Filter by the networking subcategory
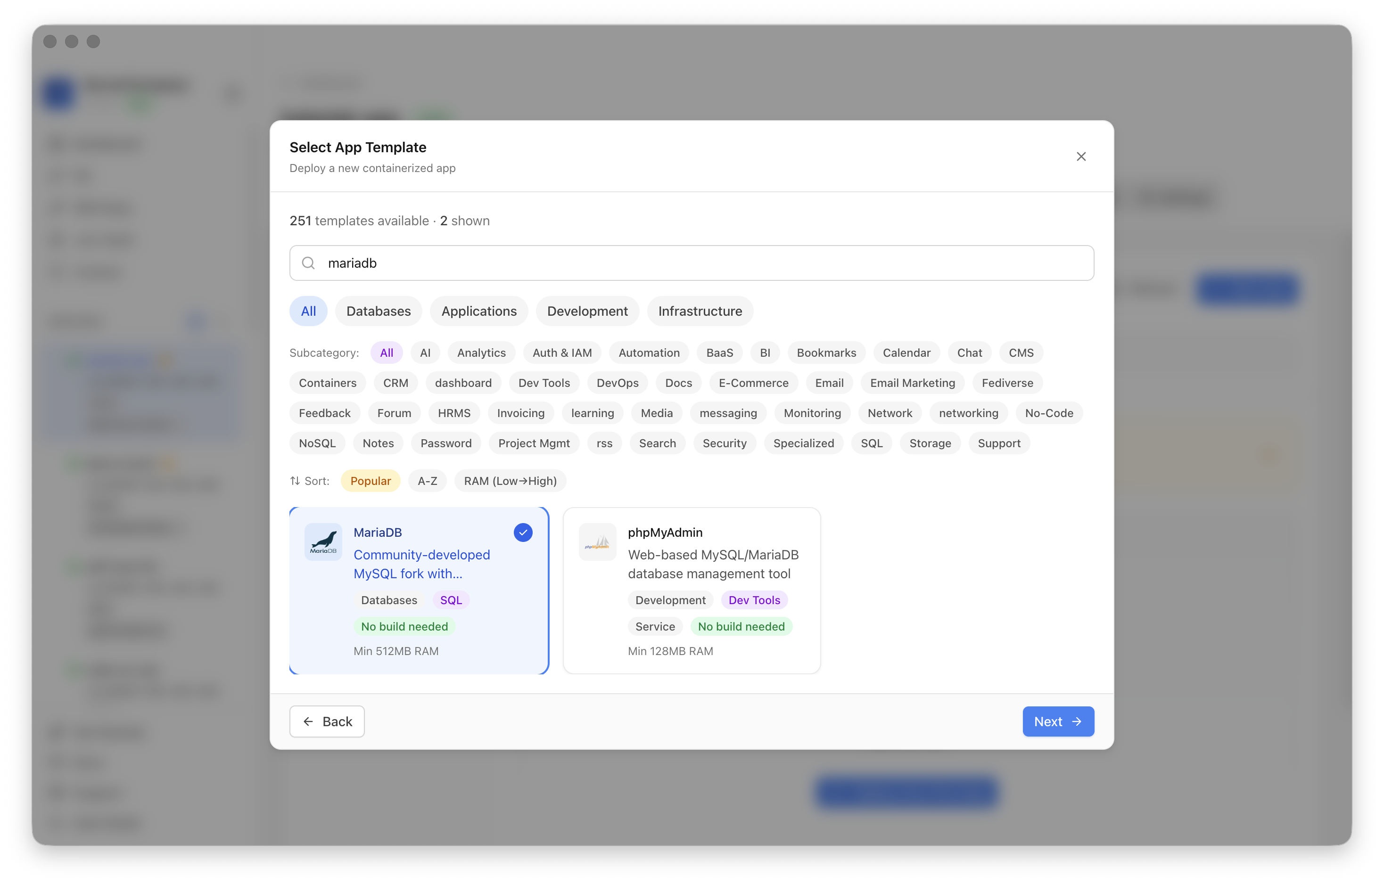The image size is (1384, 885). coord(968,413)
